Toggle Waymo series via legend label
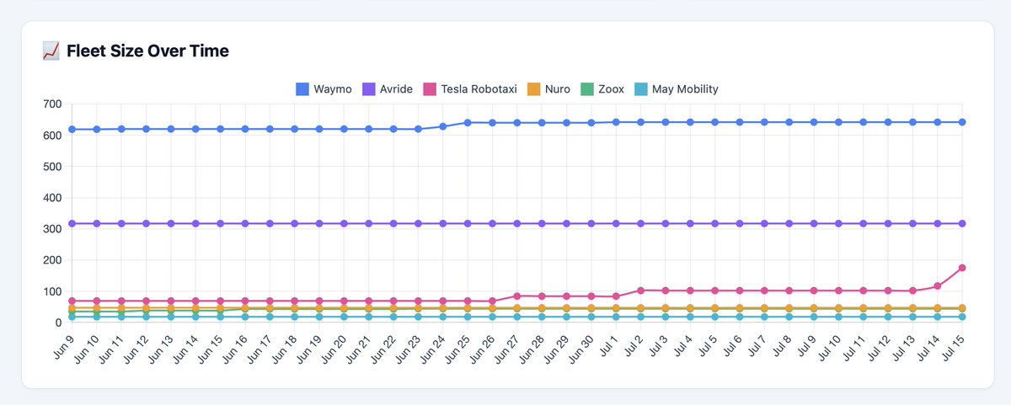 (333, 88)
